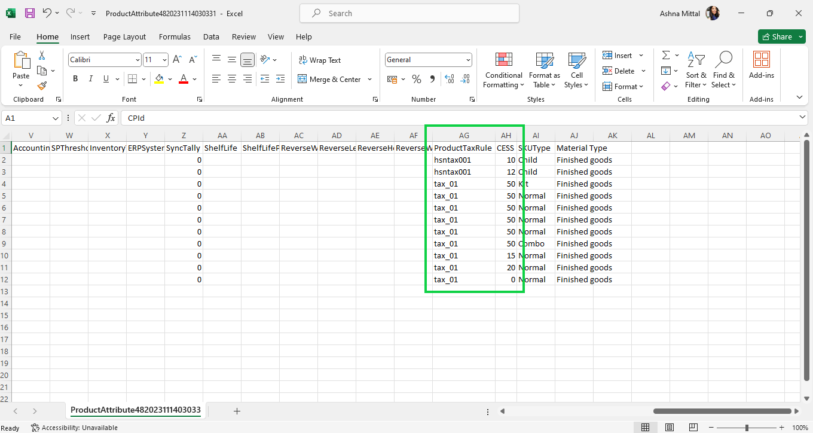Screen dimensions: 813x433
Task: Click Orientation text angle icon
Action: coord(265,60)
